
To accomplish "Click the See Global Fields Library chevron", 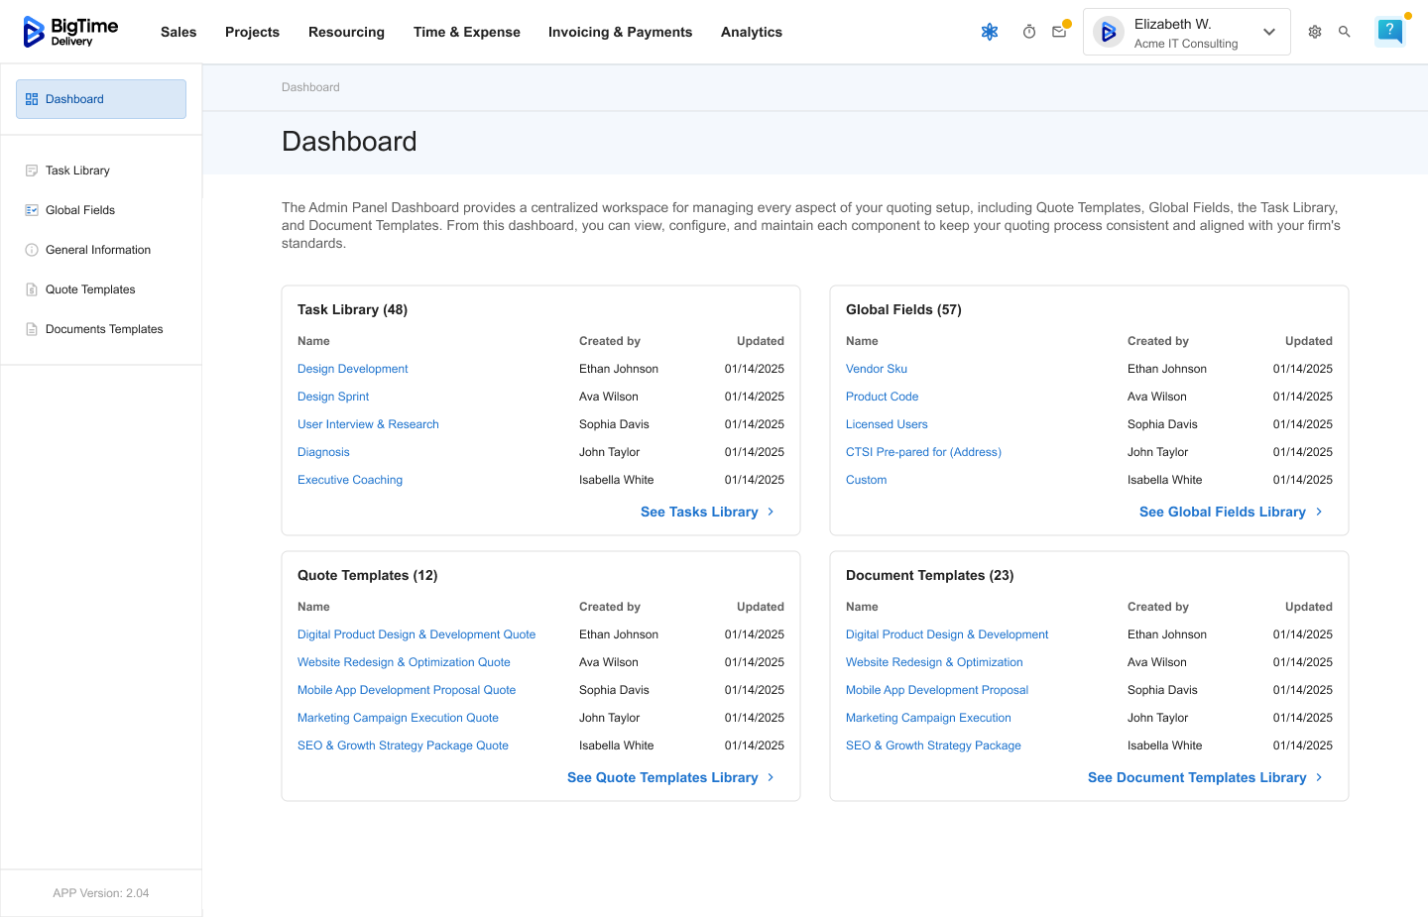I will pos(1319,512).
